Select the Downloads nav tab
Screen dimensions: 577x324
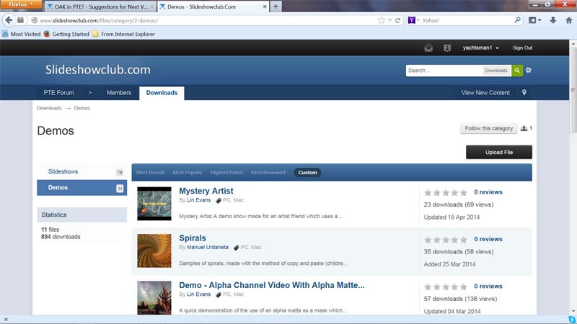(x=162, y=93)
